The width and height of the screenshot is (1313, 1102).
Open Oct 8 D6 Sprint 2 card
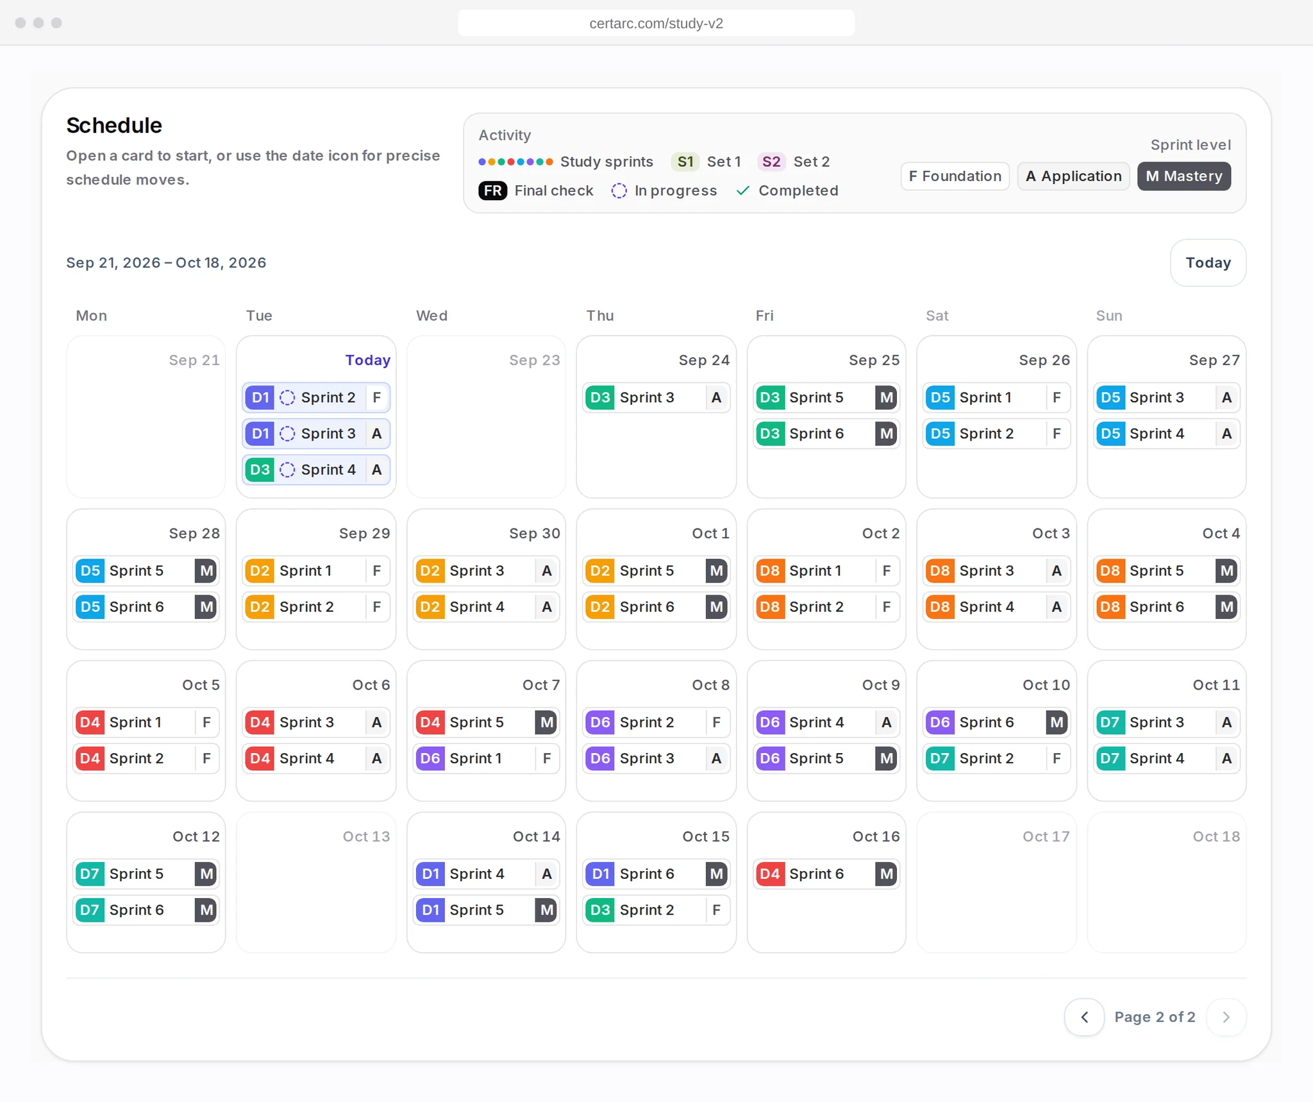pyautogui.click(x=656, y=722)
